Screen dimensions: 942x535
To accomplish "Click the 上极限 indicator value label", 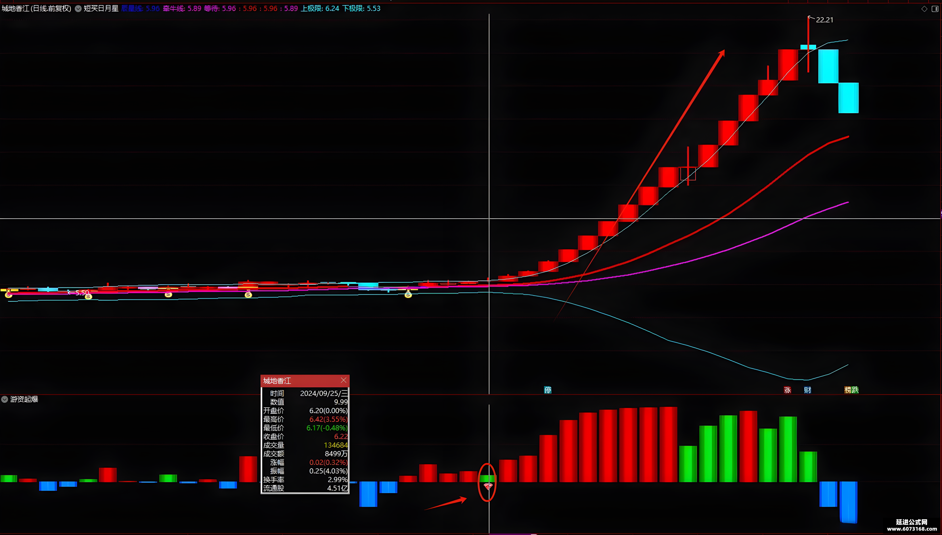I will [319, 8].
